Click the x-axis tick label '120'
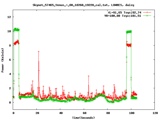The image size is (160, 120). (x=155, y=113)
